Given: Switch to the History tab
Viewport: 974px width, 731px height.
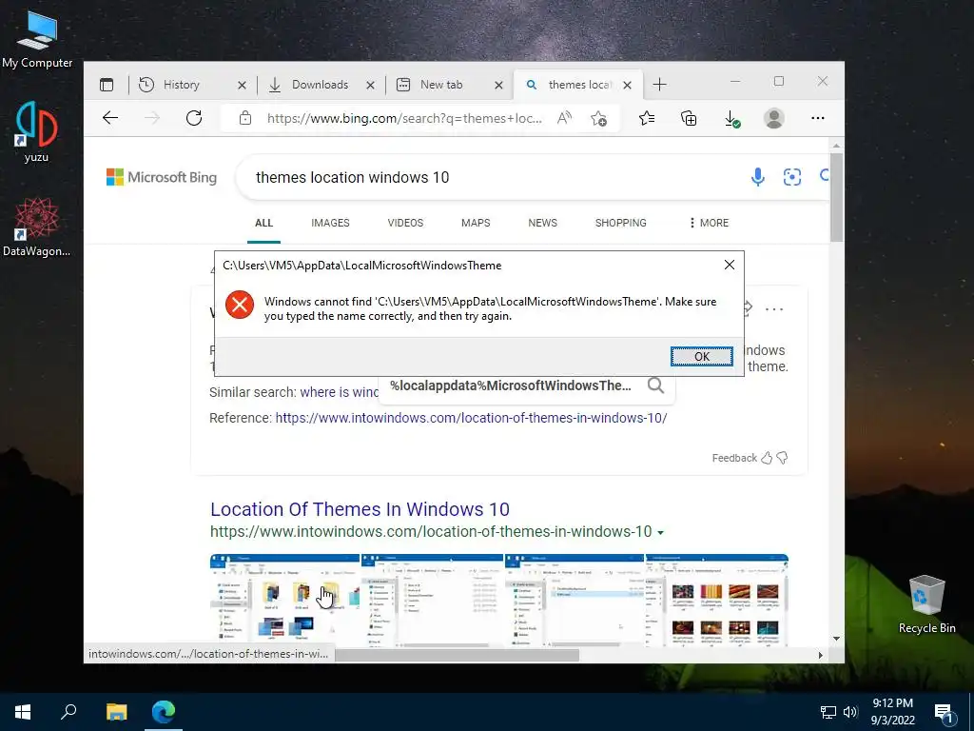Looking at the screenshot, I should (x=180, y=85).
